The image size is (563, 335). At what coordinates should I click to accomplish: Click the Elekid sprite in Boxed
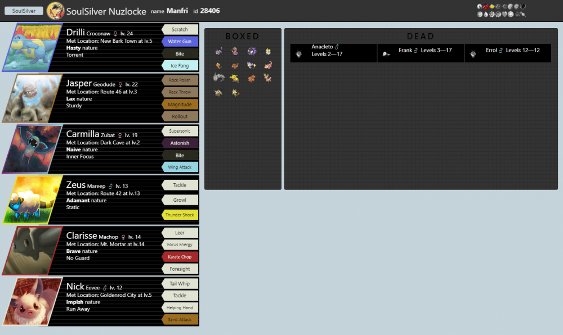234,78
